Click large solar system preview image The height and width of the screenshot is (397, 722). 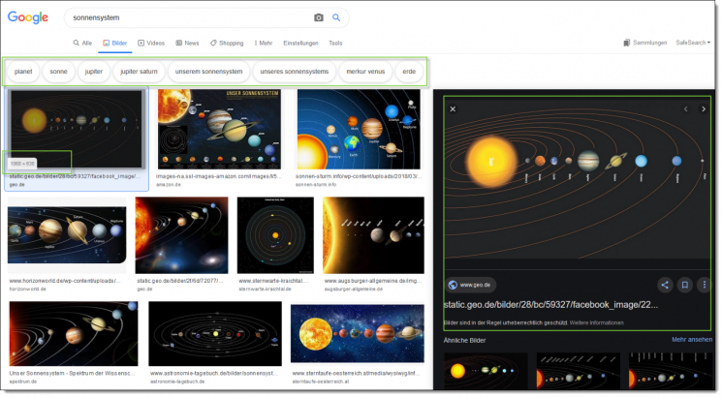point(577,177)
